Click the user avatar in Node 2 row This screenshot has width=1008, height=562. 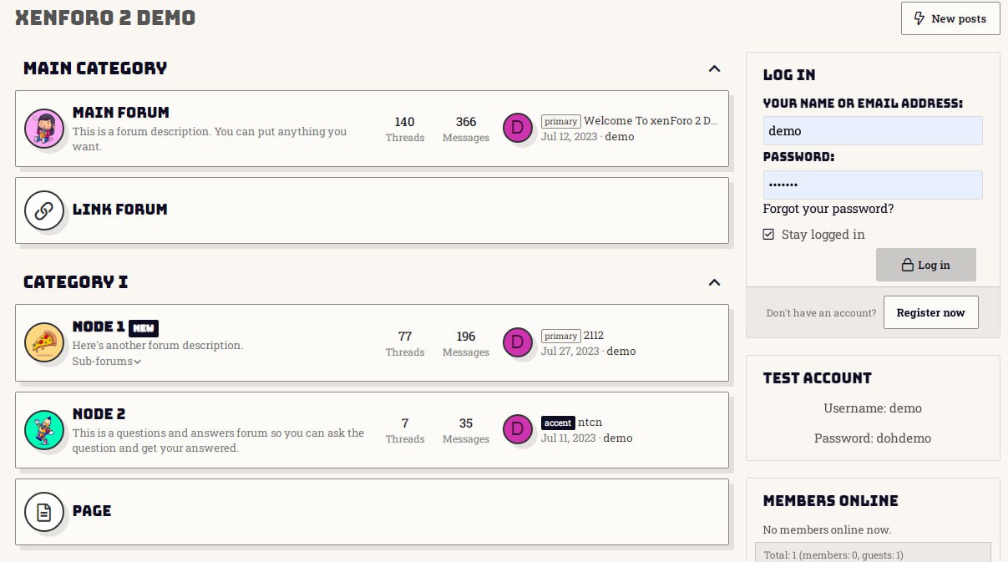pyautogui.click(x=517, y=429)
